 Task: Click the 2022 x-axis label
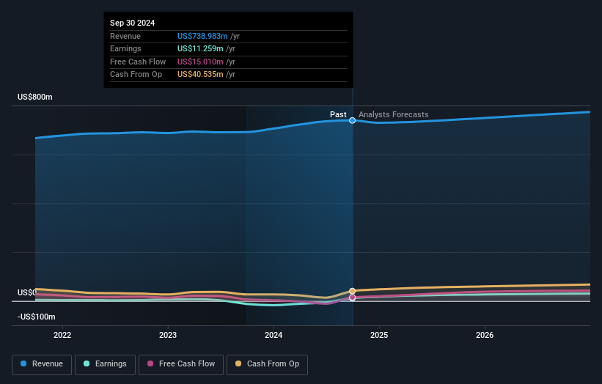coord(62,335)
